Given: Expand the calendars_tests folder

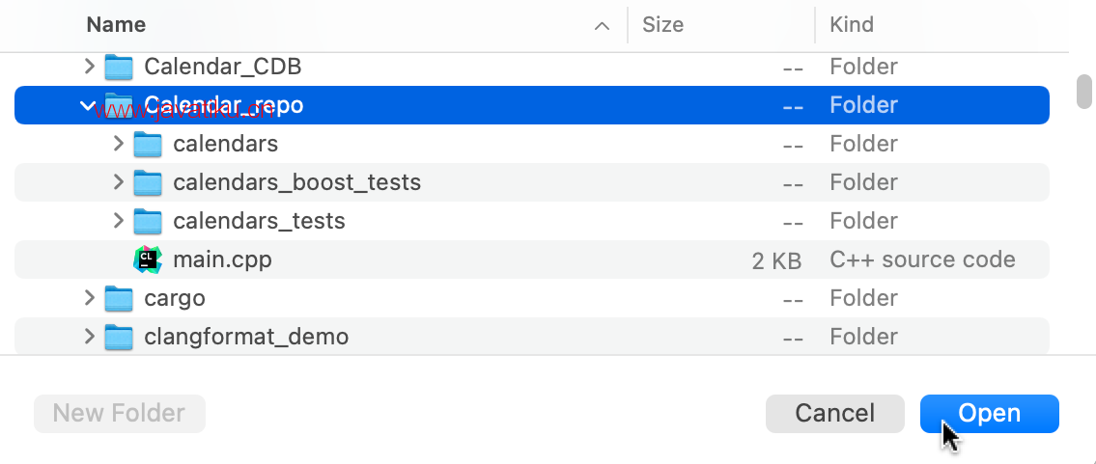Looking at the screenshot, I should click(118, 221).
